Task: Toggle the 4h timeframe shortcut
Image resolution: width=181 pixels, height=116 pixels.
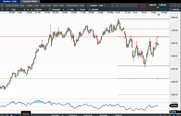Action: tap(28, 9)
